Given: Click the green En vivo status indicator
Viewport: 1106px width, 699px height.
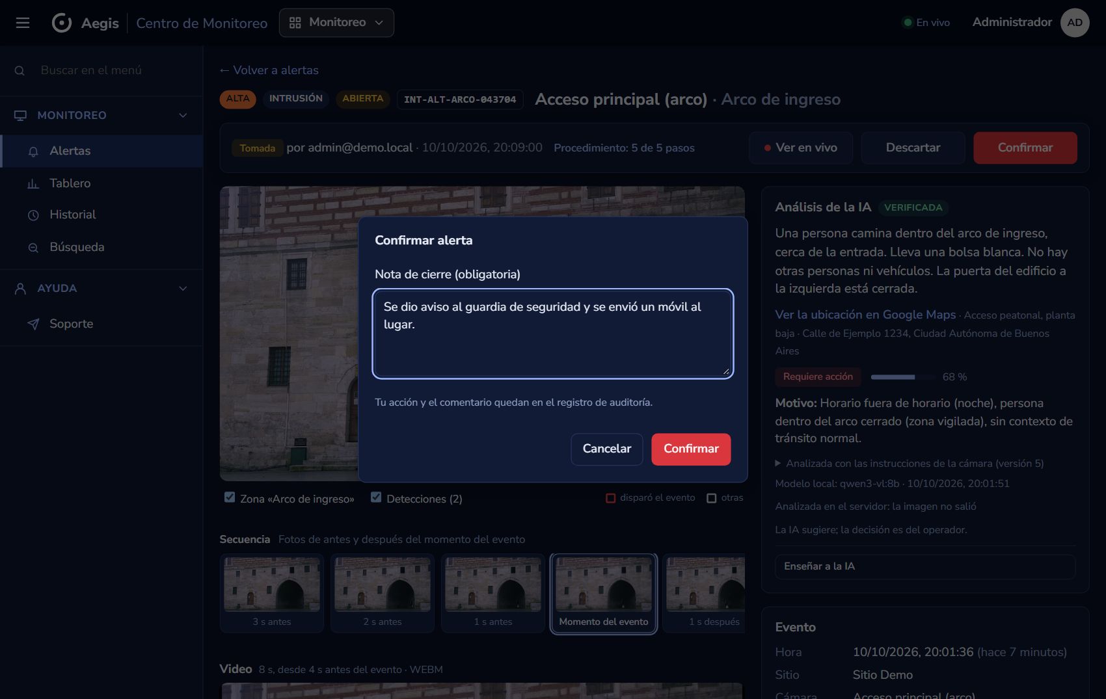Looking at the screenshot, I should coord(908,23).
